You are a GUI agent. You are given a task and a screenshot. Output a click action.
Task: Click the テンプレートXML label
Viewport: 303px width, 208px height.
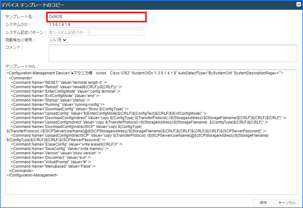coord(22,66)
